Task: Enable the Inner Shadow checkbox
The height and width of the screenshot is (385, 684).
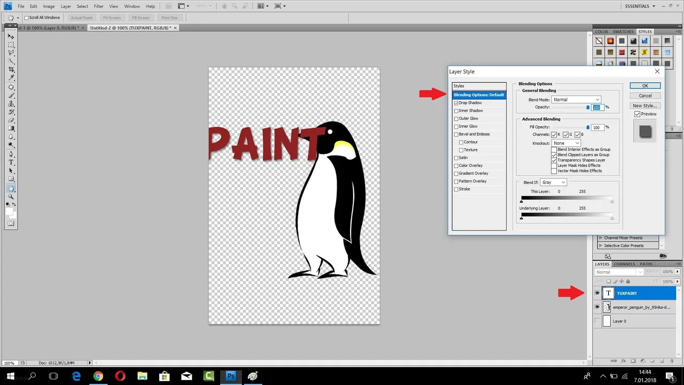Action: pyautogui.click(x=456, y=111)
